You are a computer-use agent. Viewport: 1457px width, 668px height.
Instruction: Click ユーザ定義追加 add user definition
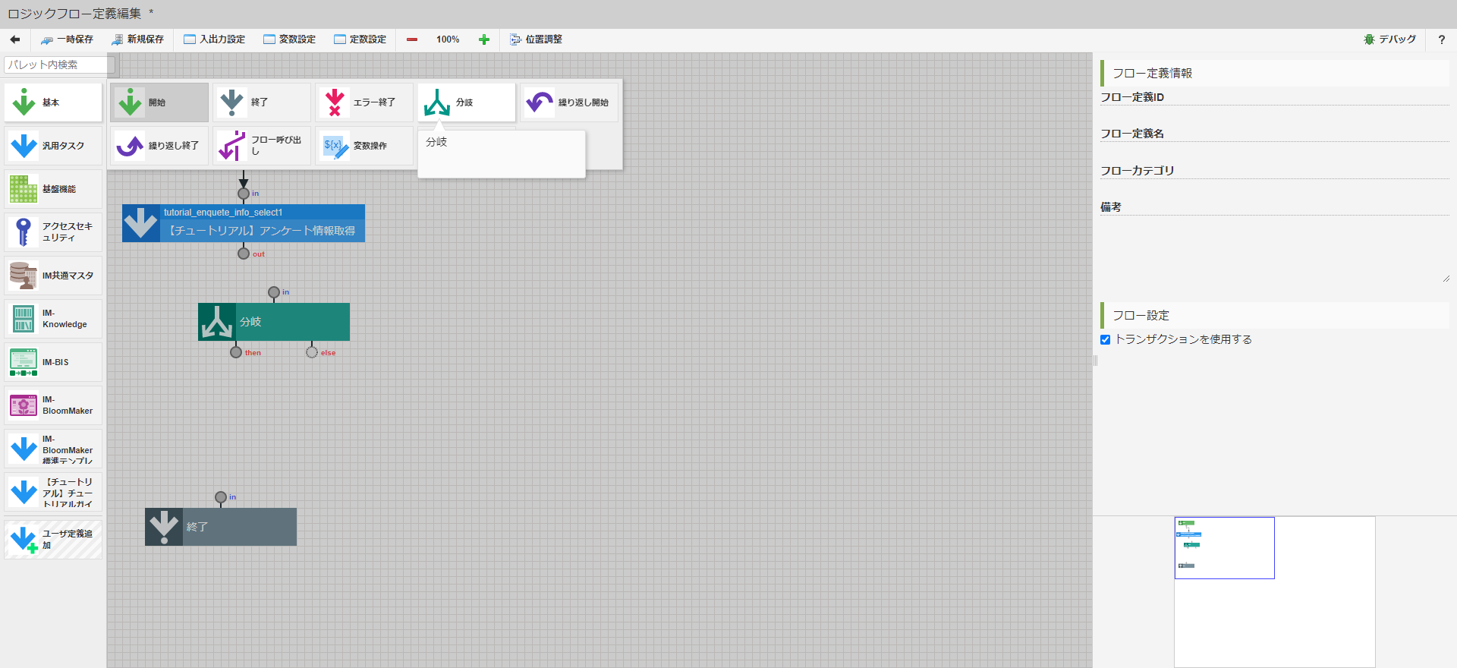[x=53, y=540]
